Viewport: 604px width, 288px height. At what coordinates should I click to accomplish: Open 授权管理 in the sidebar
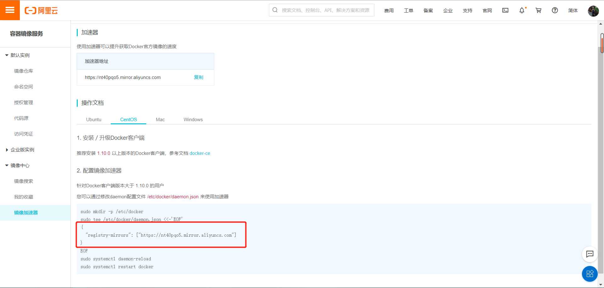pos(24,102)
